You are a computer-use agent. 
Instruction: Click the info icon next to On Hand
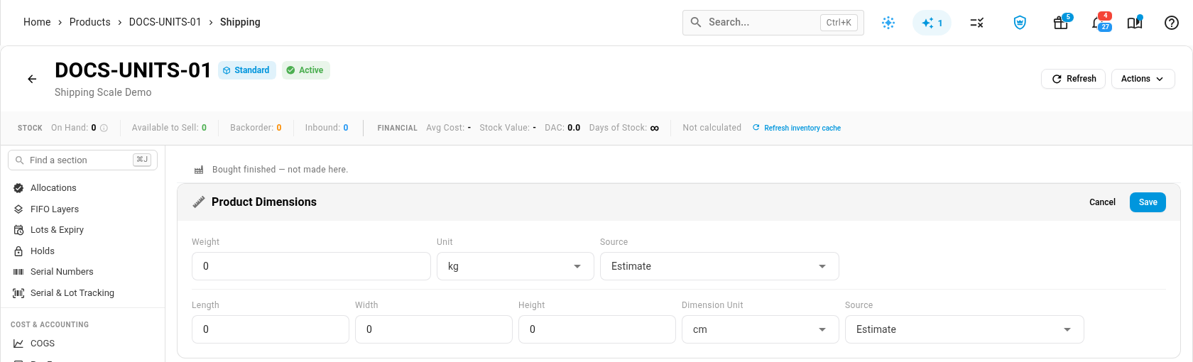point(104,128)
